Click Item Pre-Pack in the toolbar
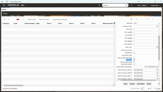This screenshot has width=163, height=92. click(44, 19)
